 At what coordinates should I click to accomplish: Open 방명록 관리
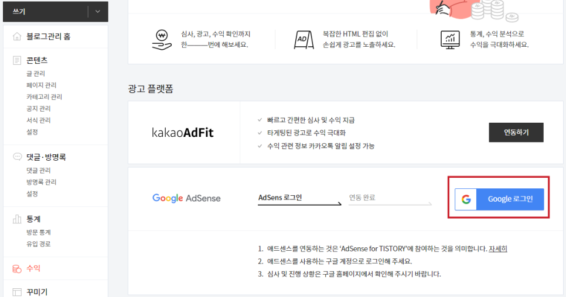pyautogui.click(x=41, y=182)
